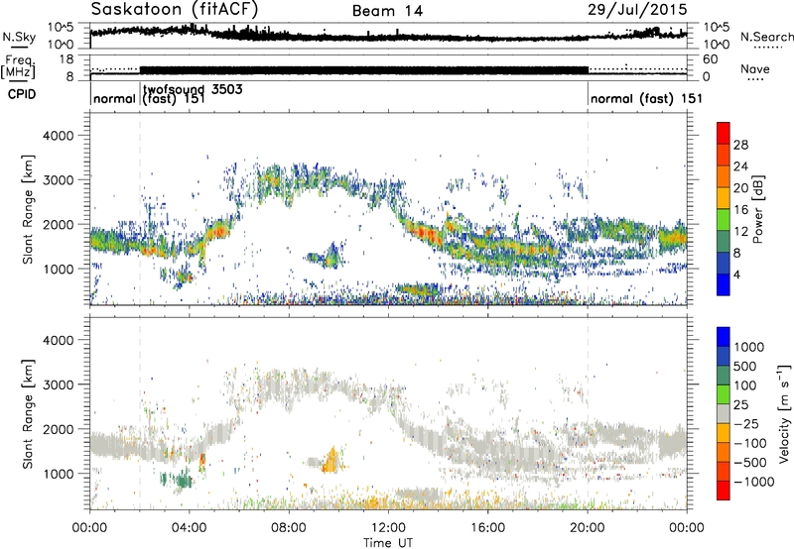Click the 'Power [dB]' color bar label
Viewport: 794px width, 549px height.
[x=757, y=210]
